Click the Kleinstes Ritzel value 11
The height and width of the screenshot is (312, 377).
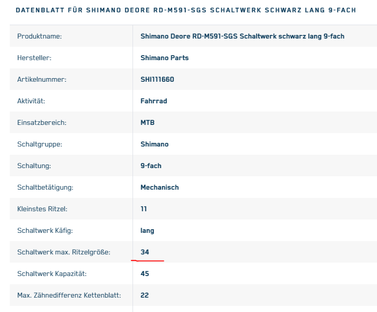pyautogui.click(x=143, y=209)
